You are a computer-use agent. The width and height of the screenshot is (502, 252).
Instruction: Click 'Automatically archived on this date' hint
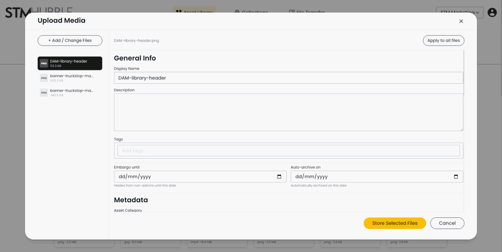319,186
